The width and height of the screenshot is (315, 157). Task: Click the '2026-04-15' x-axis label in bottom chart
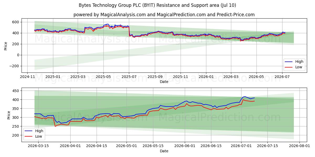coord(97,146)
